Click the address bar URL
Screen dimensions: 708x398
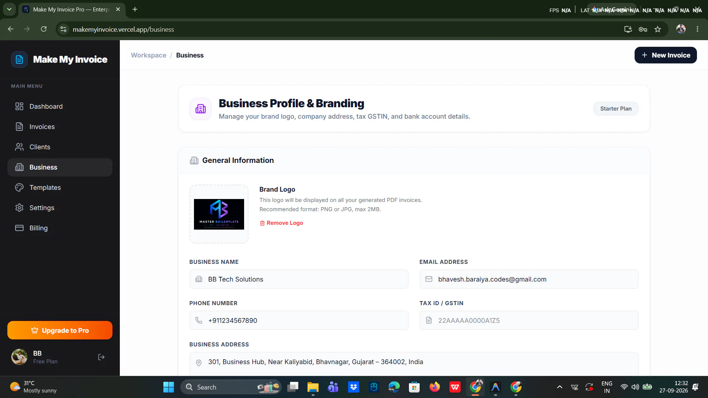[x=123, y=29]
